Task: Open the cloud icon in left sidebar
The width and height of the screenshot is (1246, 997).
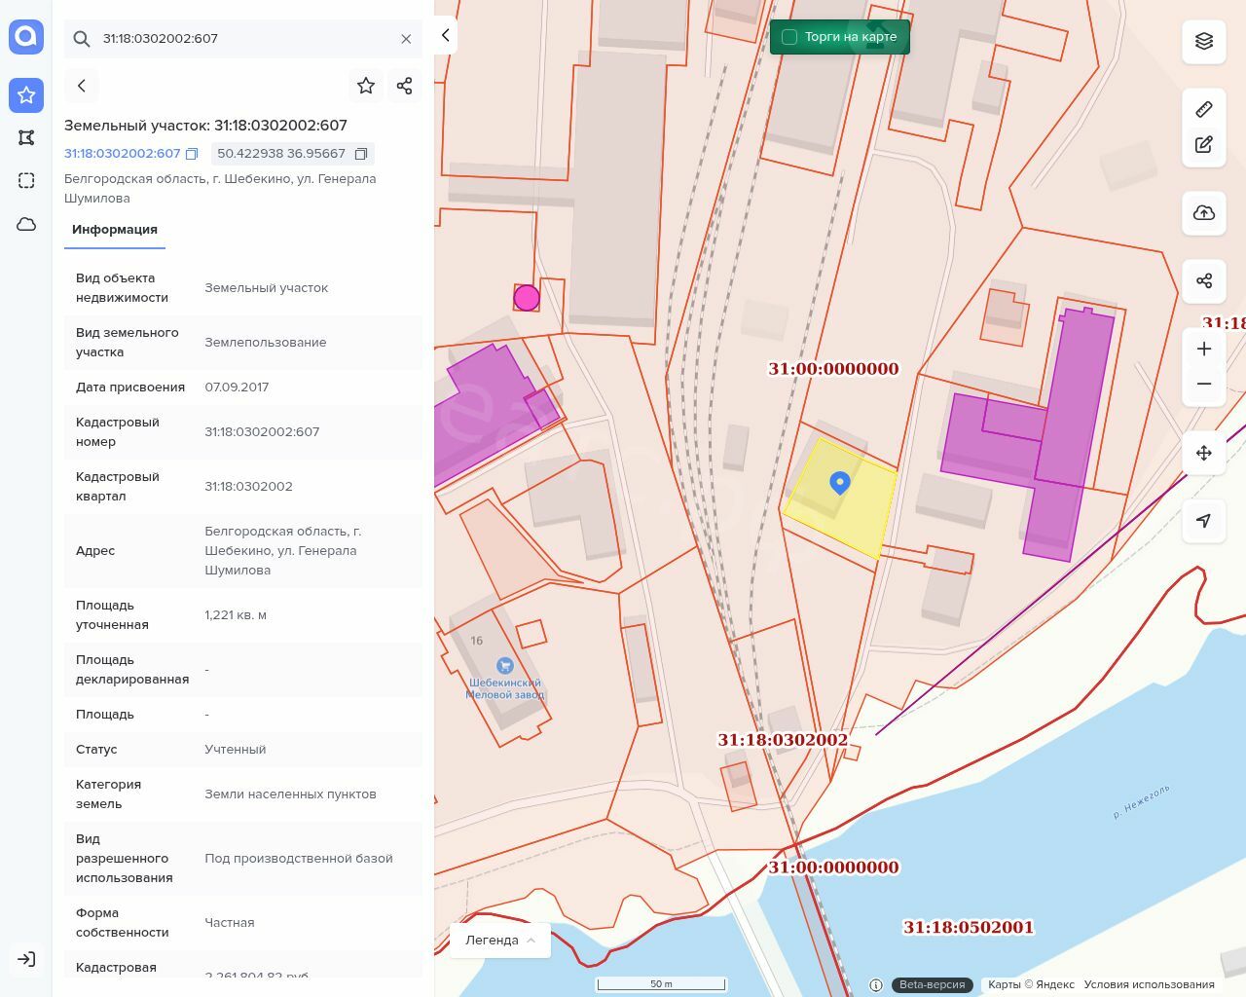Action: coord(26,224)
